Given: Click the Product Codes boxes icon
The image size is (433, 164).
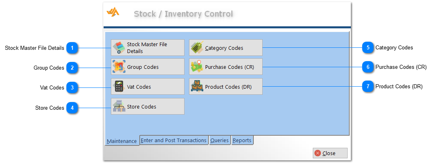Looking at the screenshot, I should 197,86.
